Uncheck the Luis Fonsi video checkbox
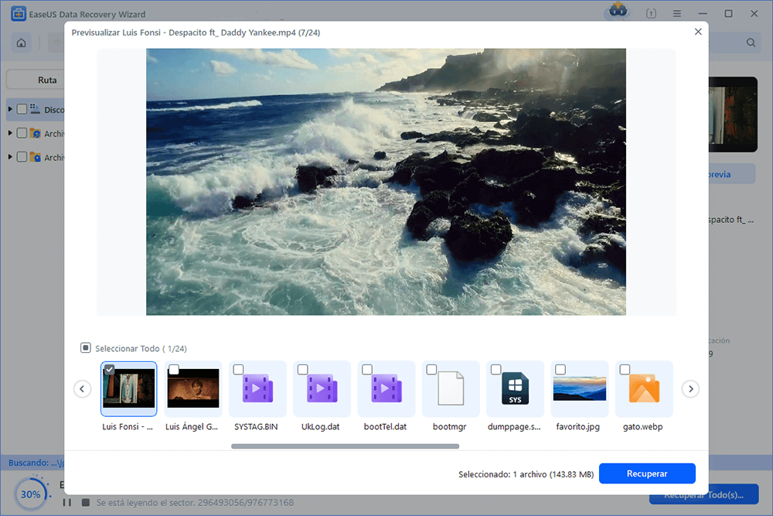Viewport: 773px width, 516px height. [110, 369]
